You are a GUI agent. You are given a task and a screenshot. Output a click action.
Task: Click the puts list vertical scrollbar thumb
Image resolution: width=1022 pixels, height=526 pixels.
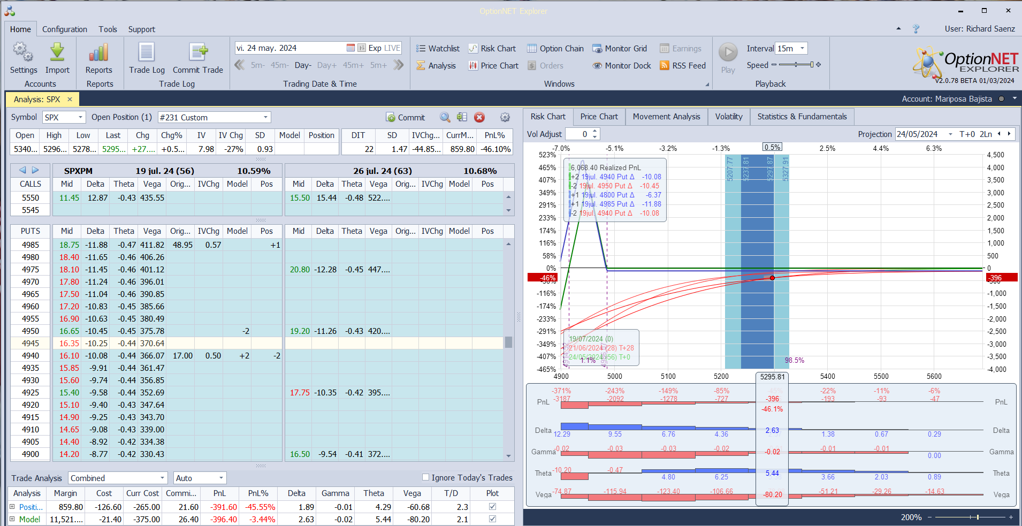click(508, 342)
